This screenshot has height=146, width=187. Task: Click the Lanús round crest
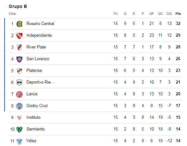click(x=19, y=94)
